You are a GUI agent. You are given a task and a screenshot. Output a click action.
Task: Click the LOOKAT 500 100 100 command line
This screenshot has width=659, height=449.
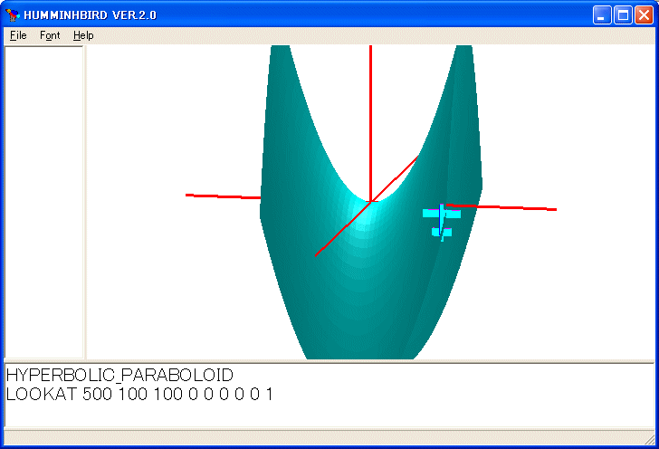tap(139, 394)
